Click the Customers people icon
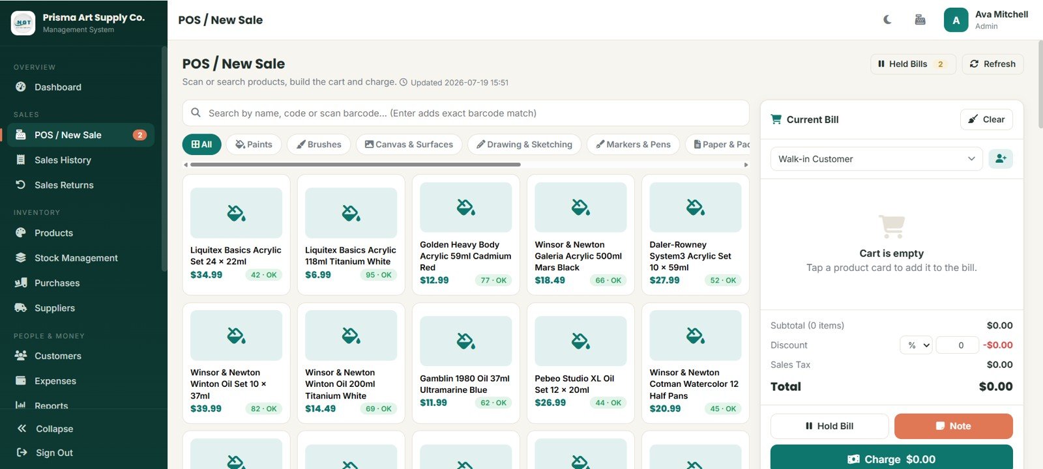This screenshot has width=1043, height=469. click(21, 356)
